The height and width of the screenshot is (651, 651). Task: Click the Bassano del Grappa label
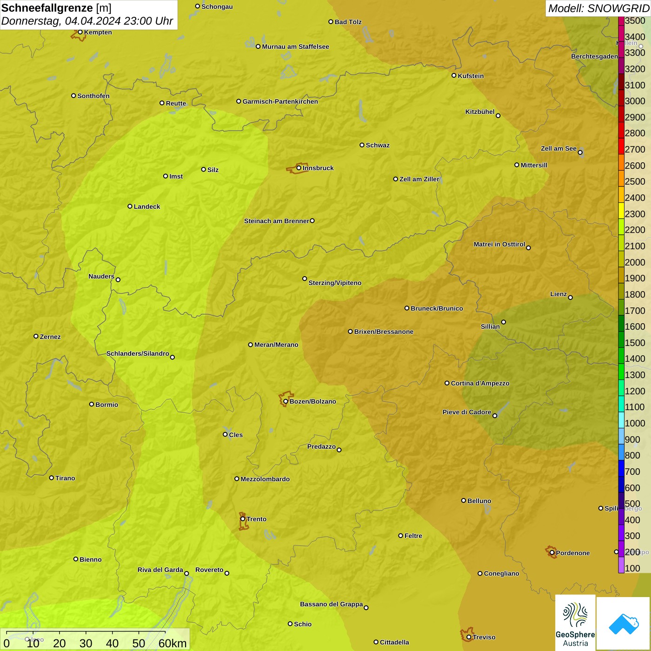(x=332, y=604)
